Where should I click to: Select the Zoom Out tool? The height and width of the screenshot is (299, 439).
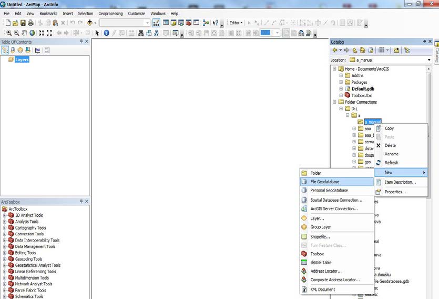pos(16,33)
